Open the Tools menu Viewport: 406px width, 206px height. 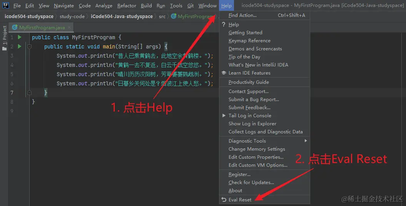(176, 5)
